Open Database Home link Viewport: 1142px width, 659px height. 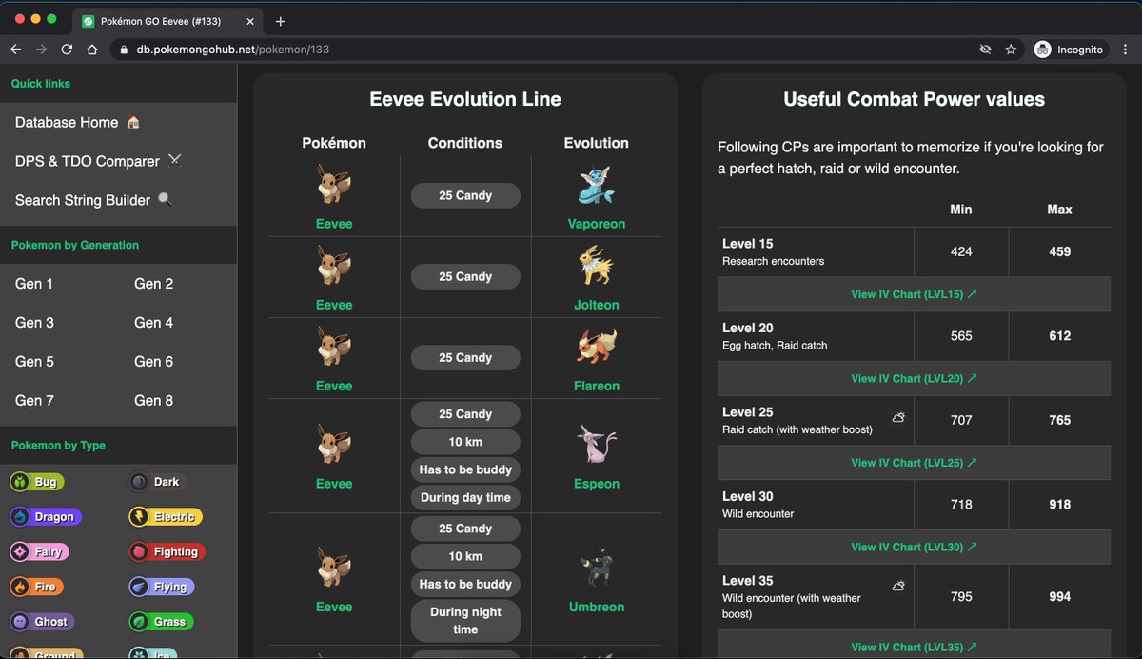coord(78,122)
